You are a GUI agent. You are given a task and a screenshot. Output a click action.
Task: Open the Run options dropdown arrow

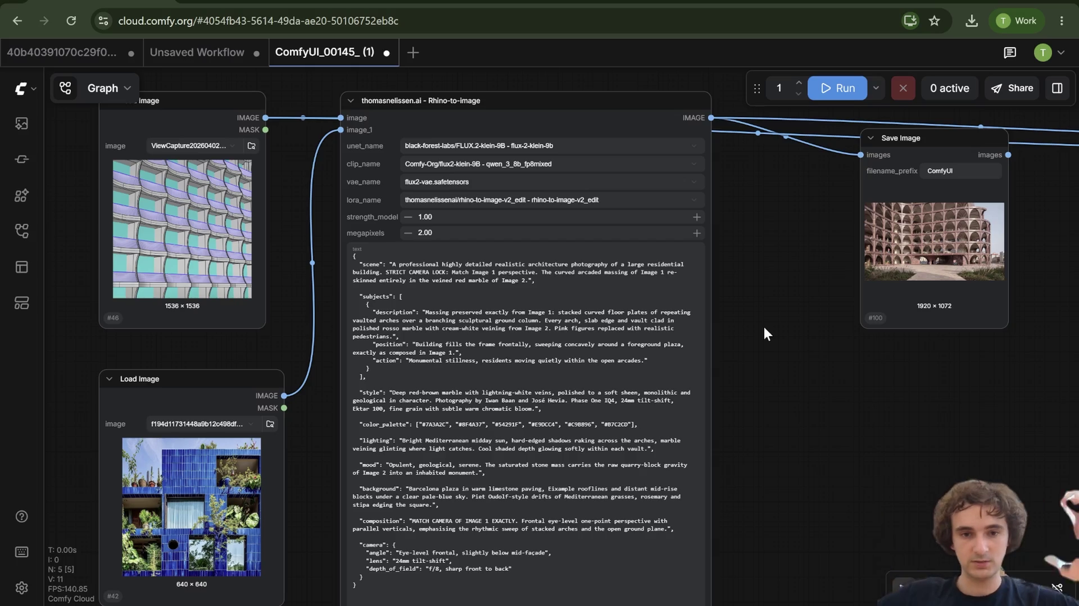click(x=876, y=88)
